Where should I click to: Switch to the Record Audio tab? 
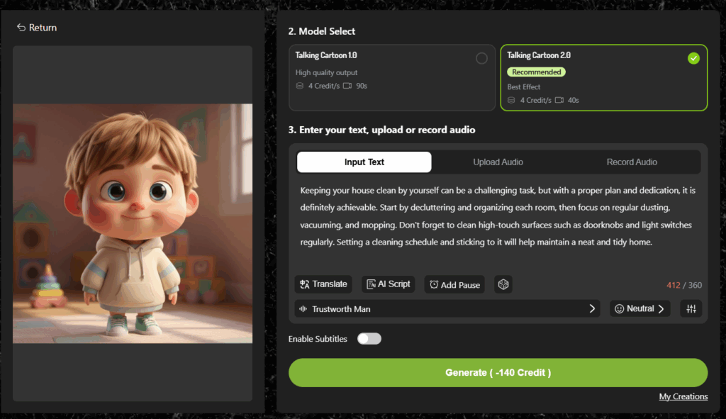click(x=632, y=162)
